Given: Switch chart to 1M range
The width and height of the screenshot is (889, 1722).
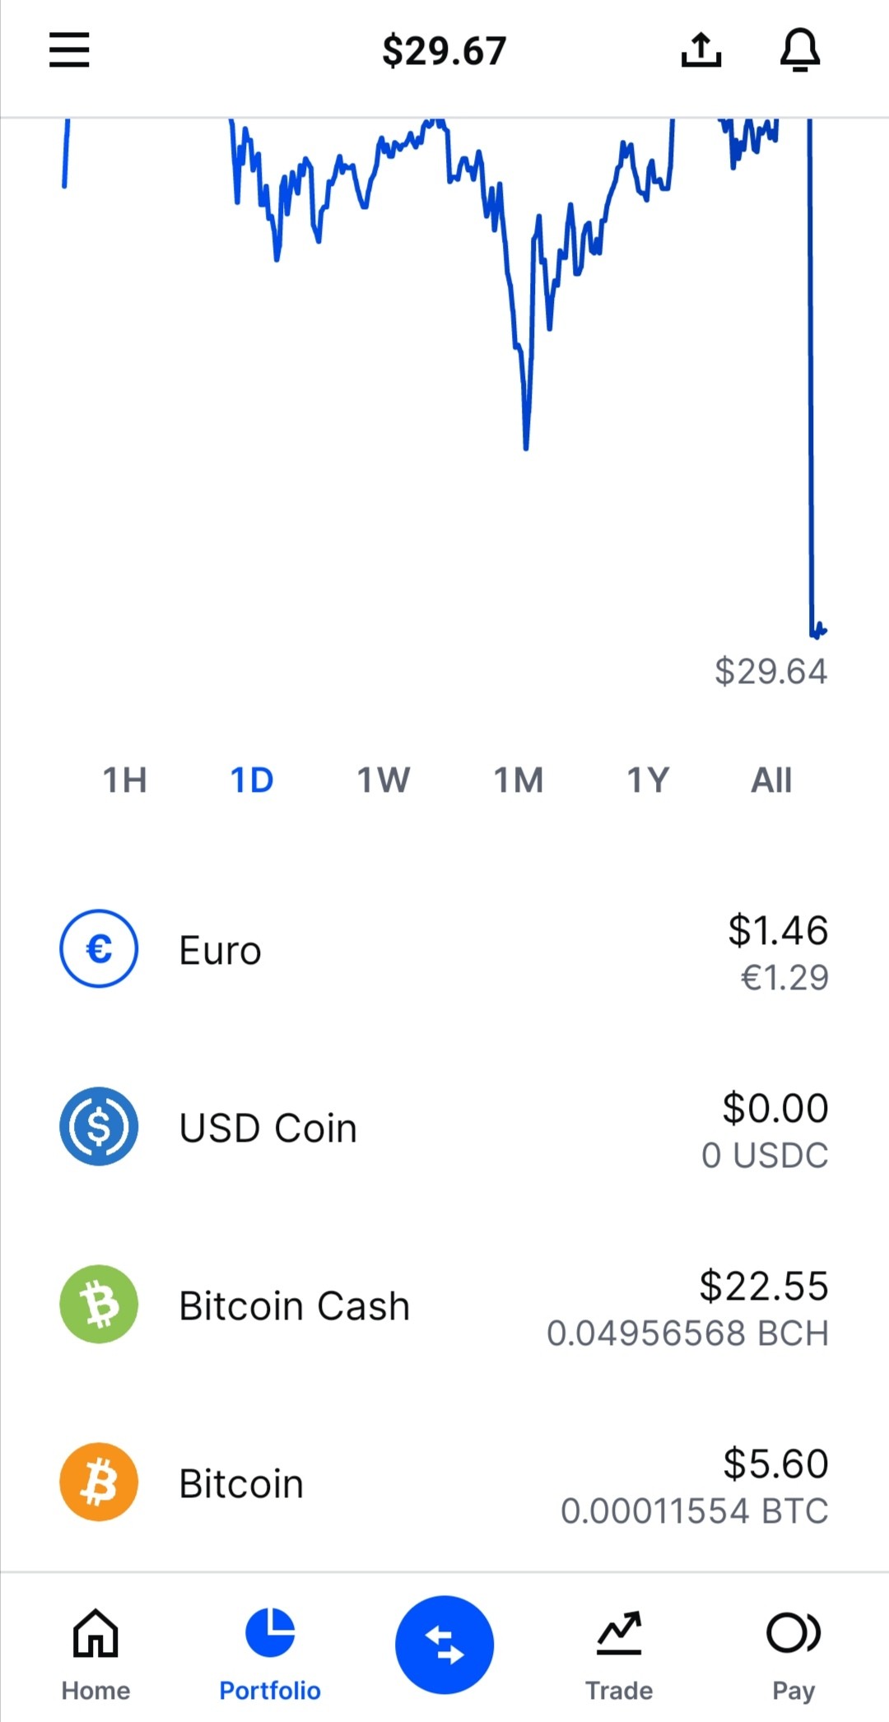Looking at the screenshot, I should (x=518, y=780).
